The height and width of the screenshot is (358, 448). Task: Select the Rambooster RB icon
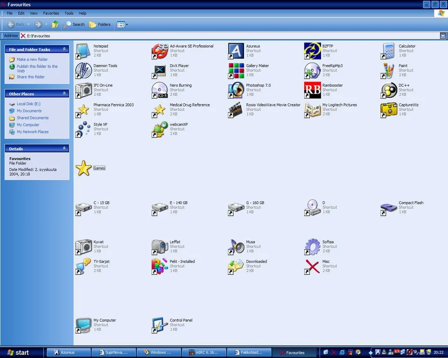[x=312, y=90]
